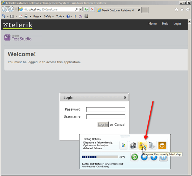
Task: Expand the Home icon dropdown arrow
Action: (8, 16)
